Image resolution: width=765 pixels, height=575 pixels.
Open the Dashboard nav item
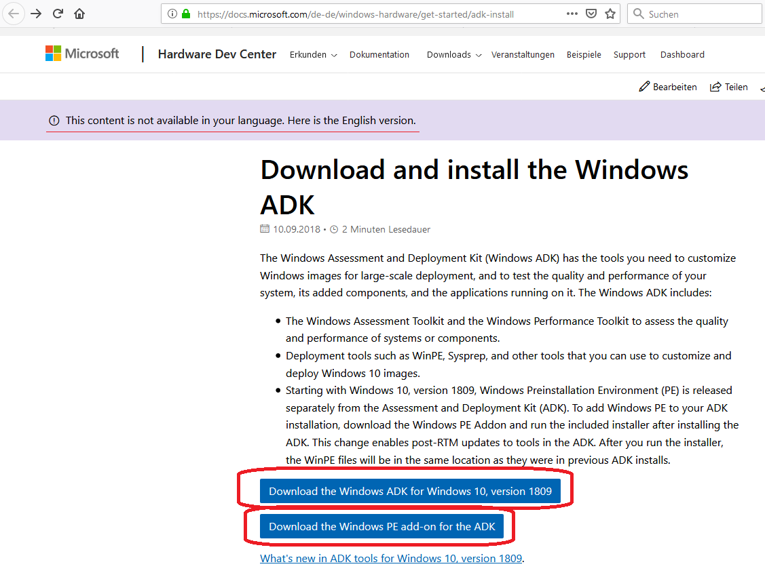point(682,54)
